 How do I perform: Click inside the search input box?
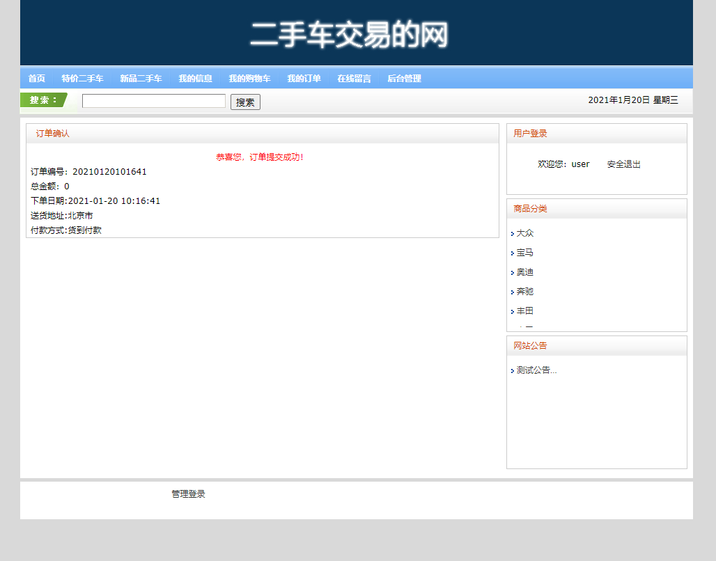coord(153,100)
